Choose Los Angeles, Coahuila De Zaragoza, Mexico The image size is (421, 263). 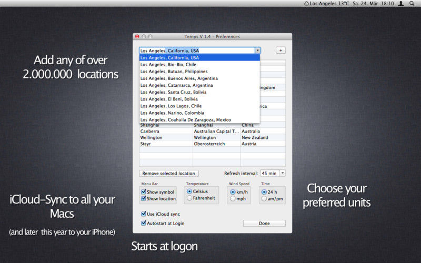pos(199,120)
